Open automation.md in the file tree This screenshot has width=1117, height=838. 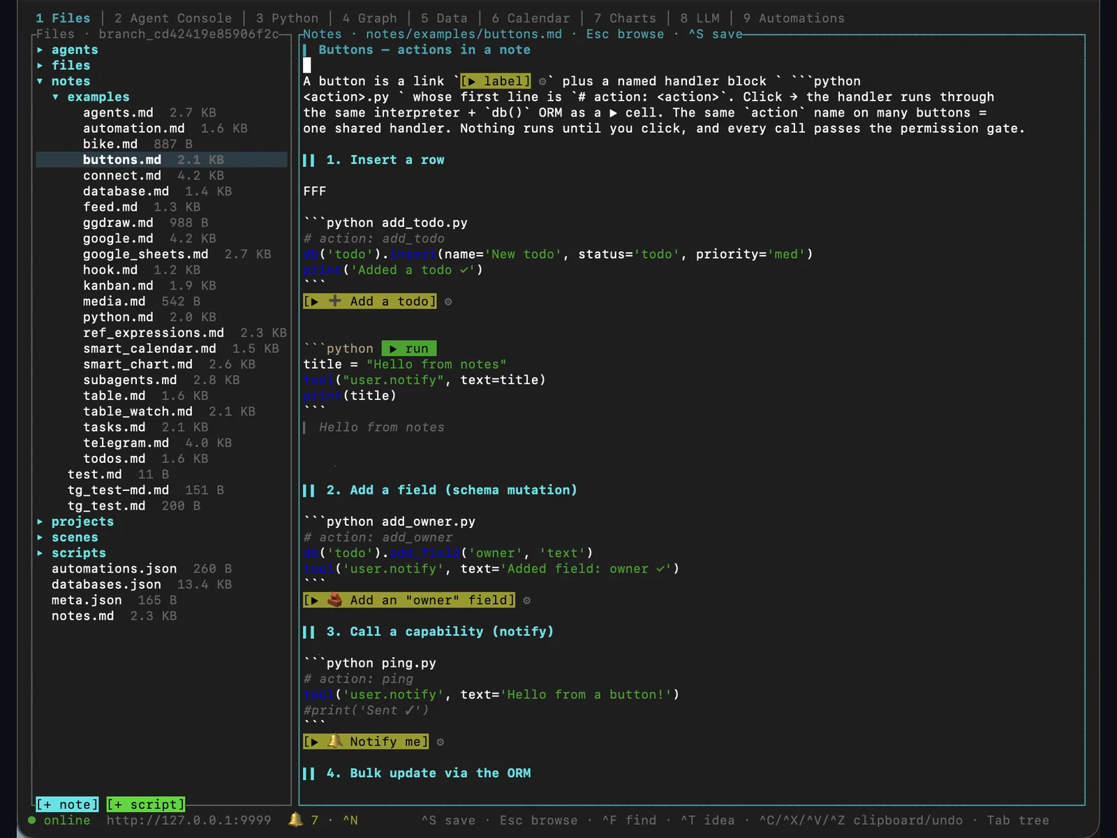[x=134, y=128]
